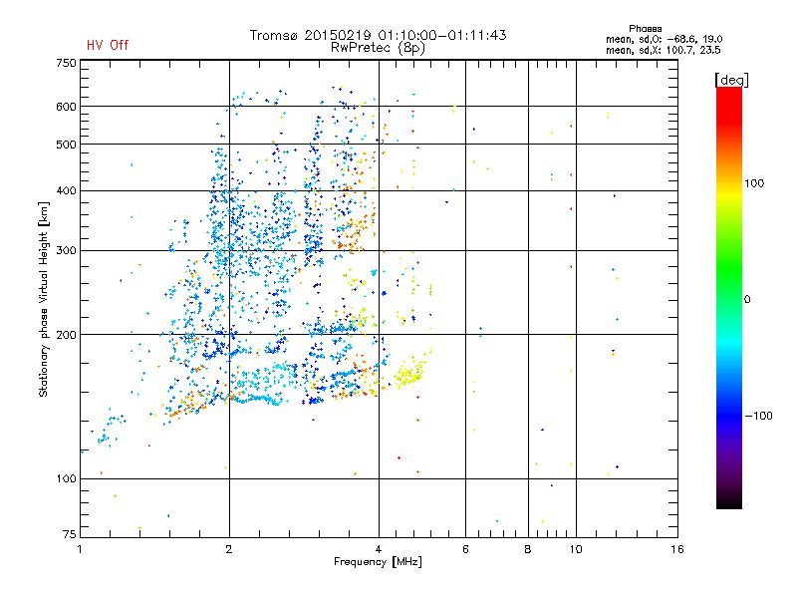The image size is (797, 598).
Task: Click the 'Stationary phase Virtual Height [km]' axis title
Action: tap(44, 299)
